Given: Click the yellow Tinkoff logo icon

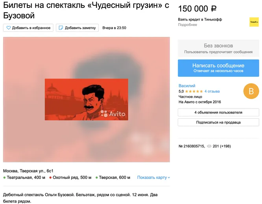Looking at the screenshot, I should click(254, 22).
